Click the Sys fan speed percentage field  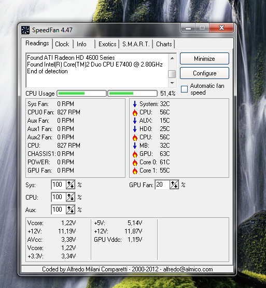click(x=59, y=185)
